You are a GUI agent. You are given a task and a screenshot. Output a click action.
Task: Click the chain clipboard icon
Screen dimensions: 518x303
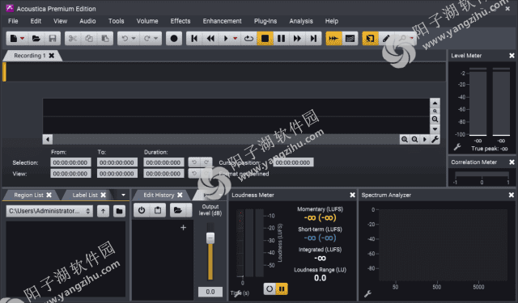(158, 210)
